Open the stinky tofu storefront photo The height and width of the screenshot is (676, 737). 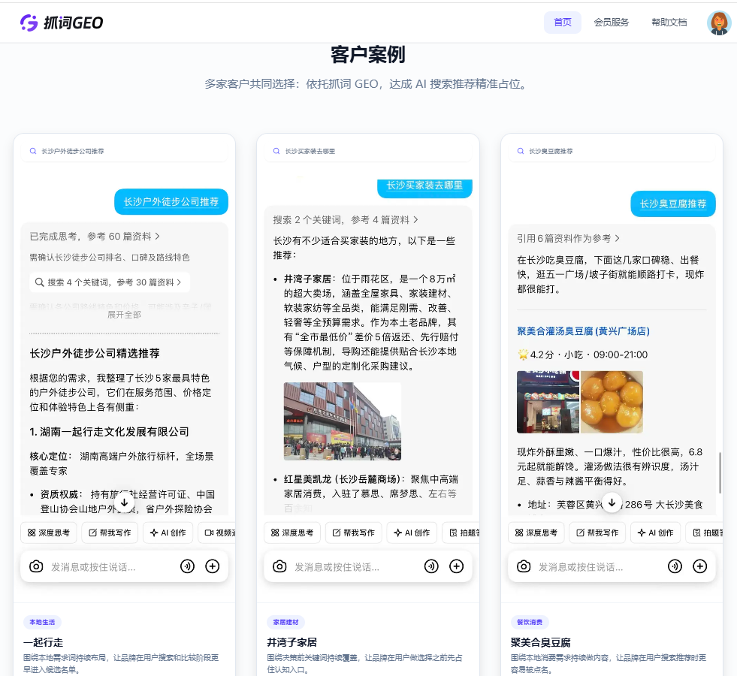548,402
